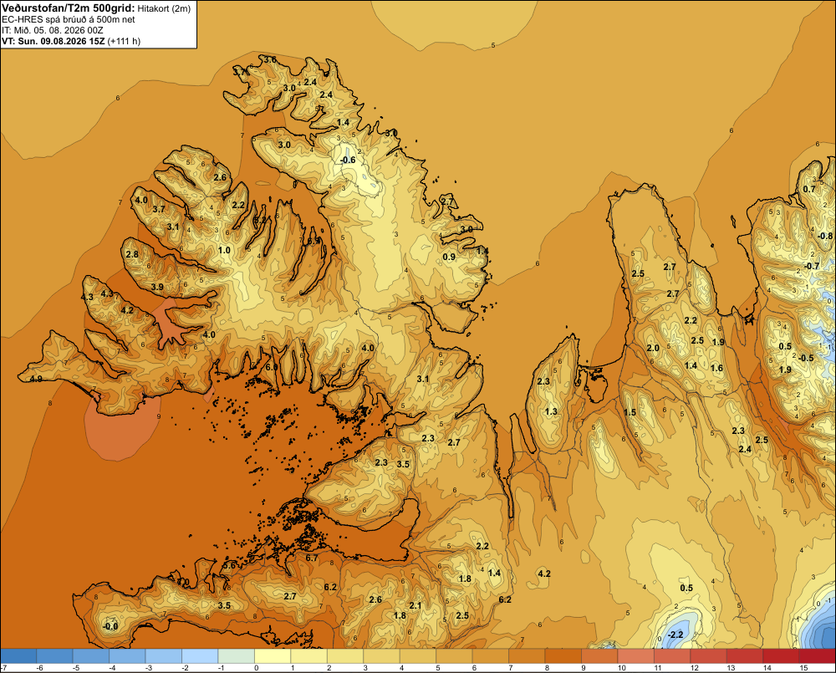Click the 9 contour label in the bay
This screenshot has height=673, width=836.
coord(159,416)
